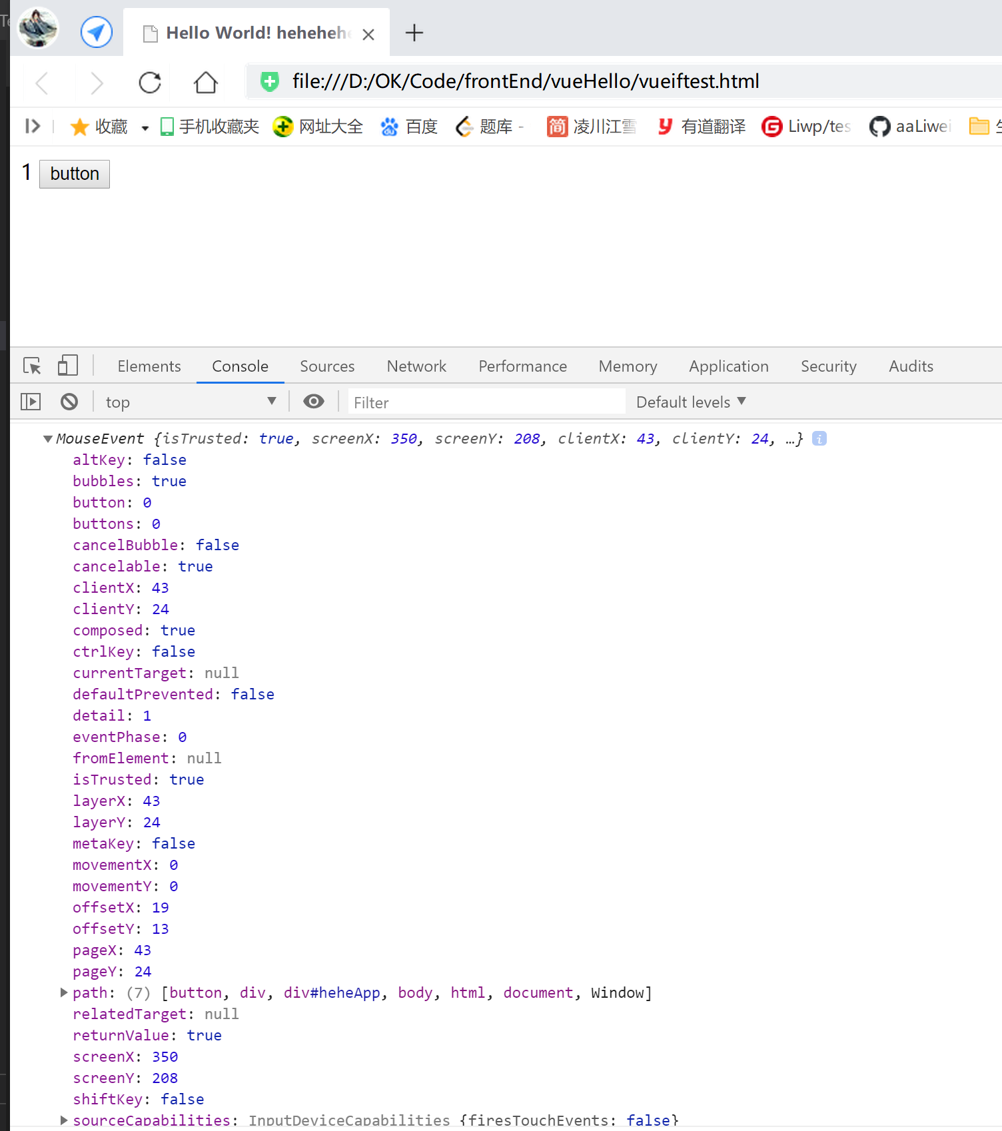Select the altKey: false row
The height and width of the screenshot is (1131, 1002).
coord(130,460)
